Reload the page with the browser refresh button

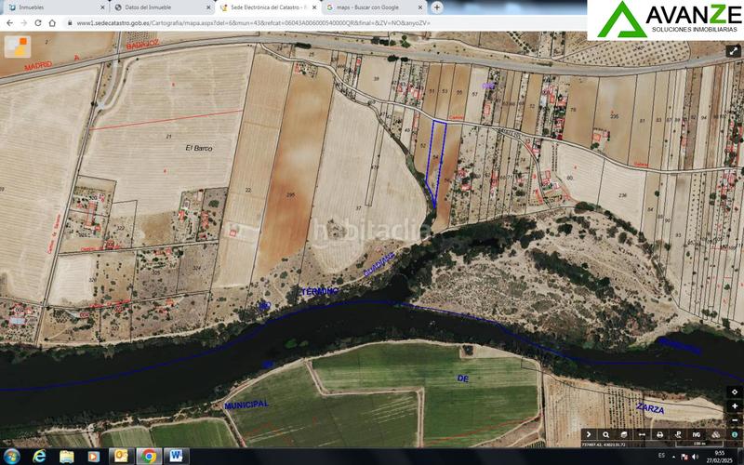(x=39, y=22)
